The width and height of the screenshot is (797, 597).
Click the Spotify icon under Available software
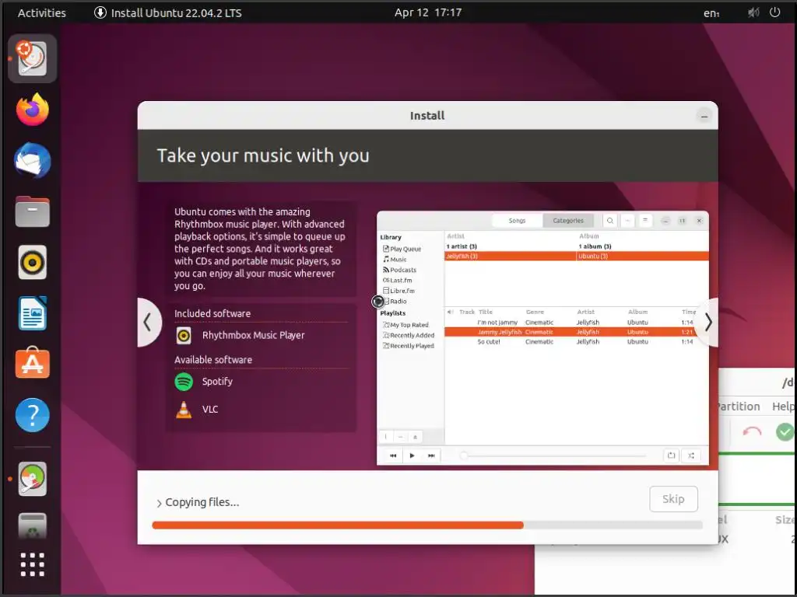click(x=184, y=381)
